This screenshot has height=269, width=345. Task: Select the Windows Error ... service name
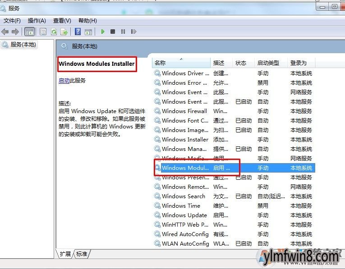click(184, 82)
